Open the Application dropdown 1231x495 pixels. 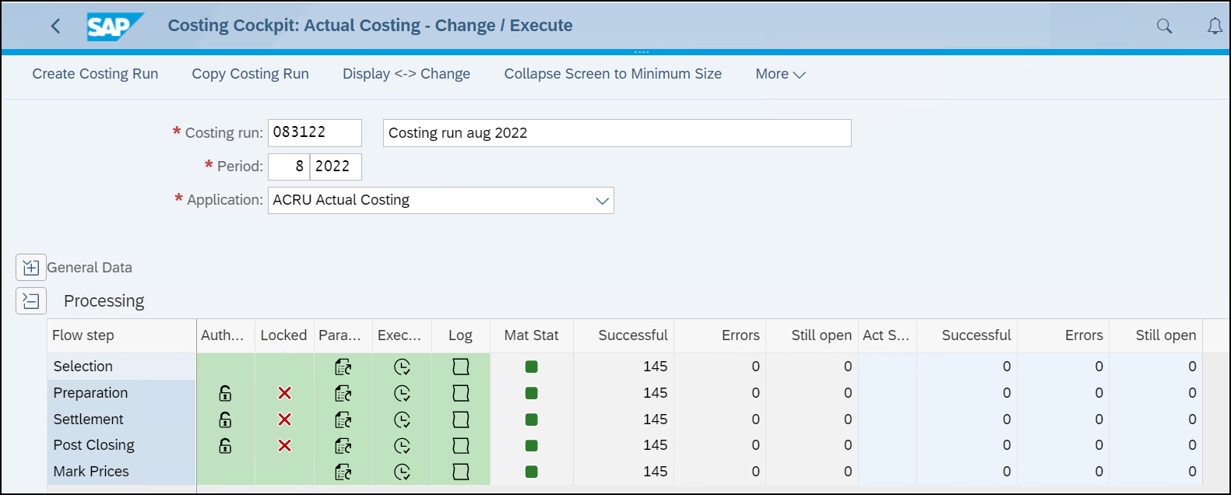tap(602, 201)
